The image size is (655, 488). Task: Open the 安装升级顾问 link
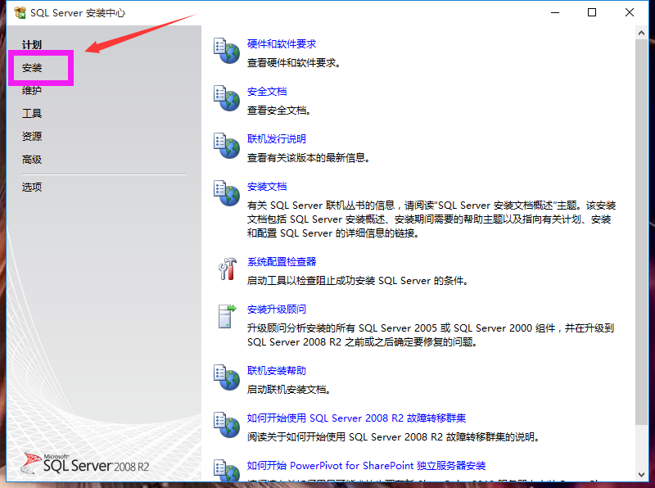pos(277,310)
